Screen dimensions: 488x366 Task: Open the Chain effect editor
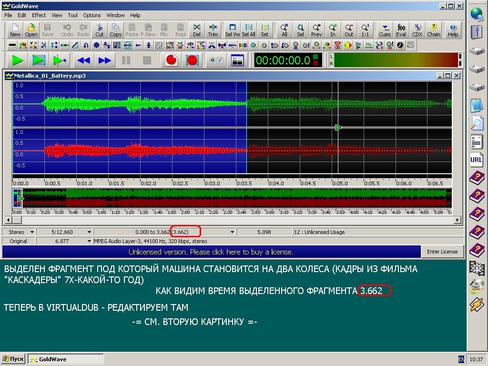pos(433,30)
